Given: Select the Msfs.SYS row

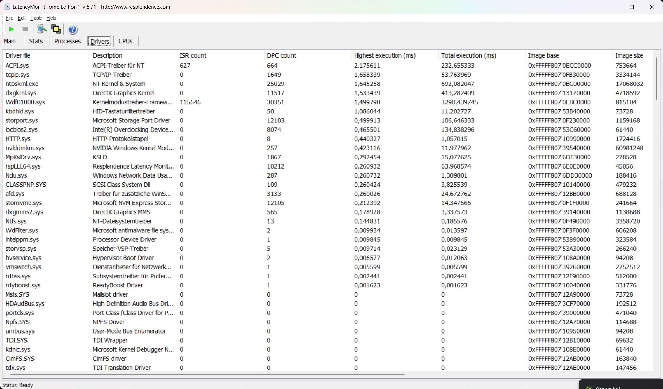Looking at the screenshot, I should tap(328, 294).
